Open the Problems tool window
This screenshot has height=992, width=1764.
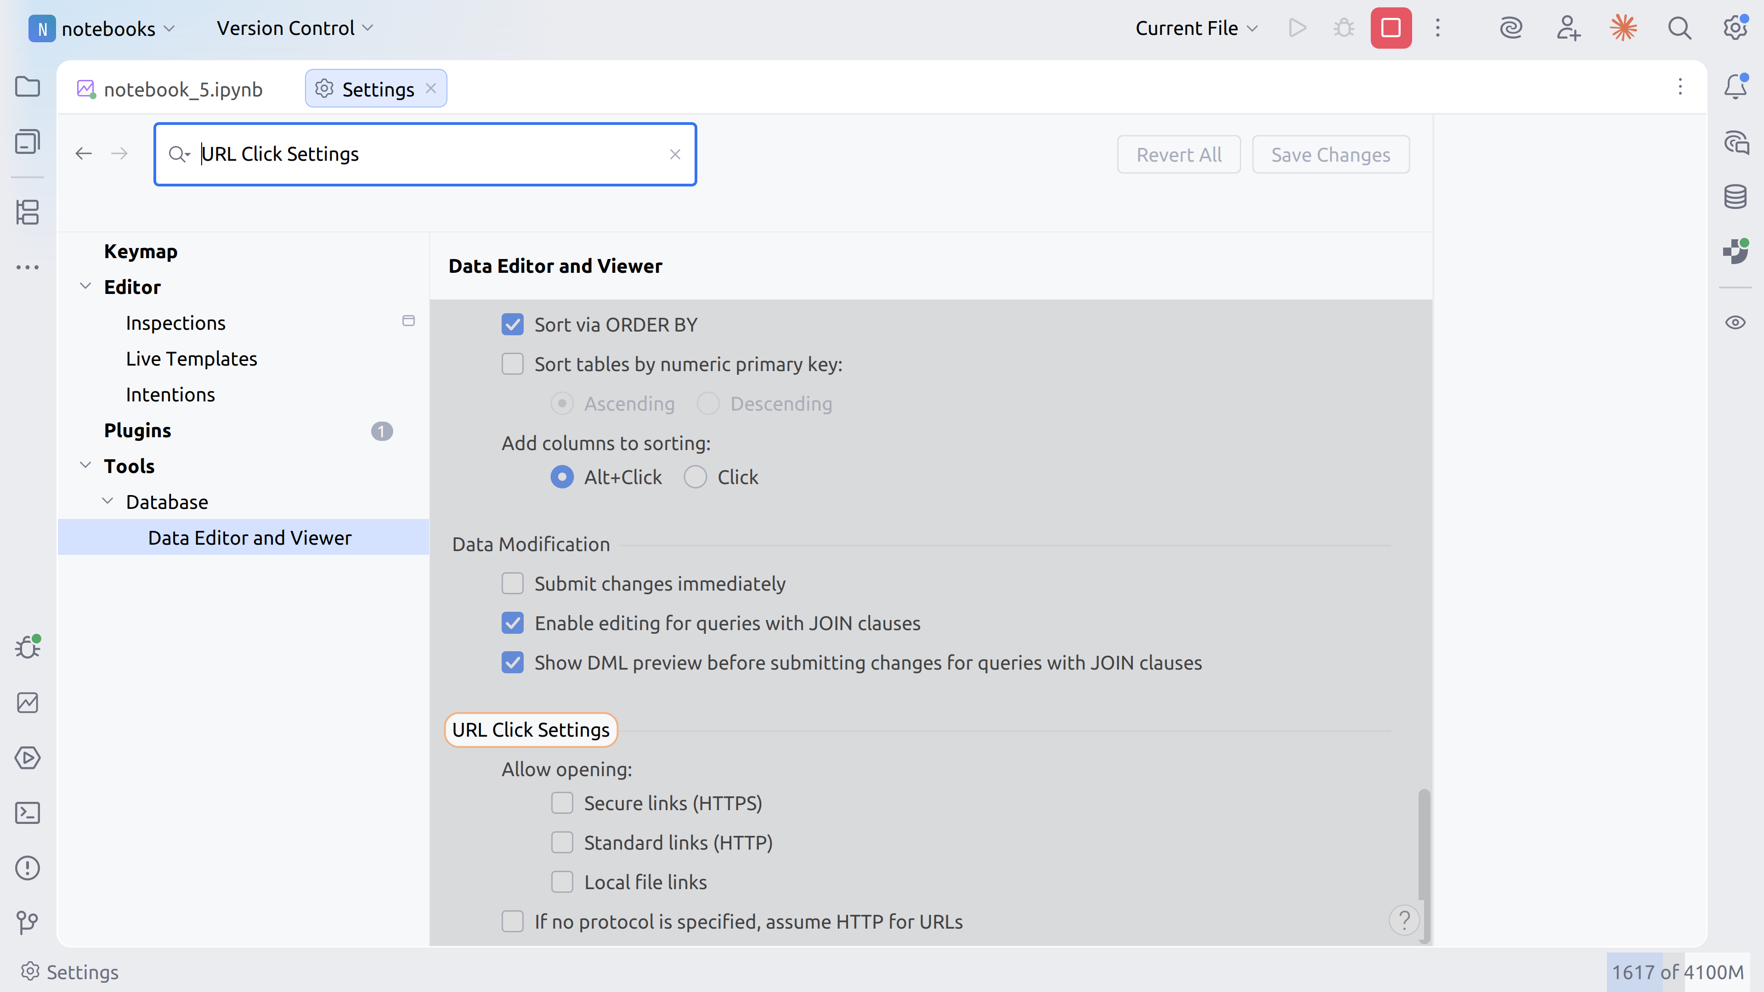[28, 868]
